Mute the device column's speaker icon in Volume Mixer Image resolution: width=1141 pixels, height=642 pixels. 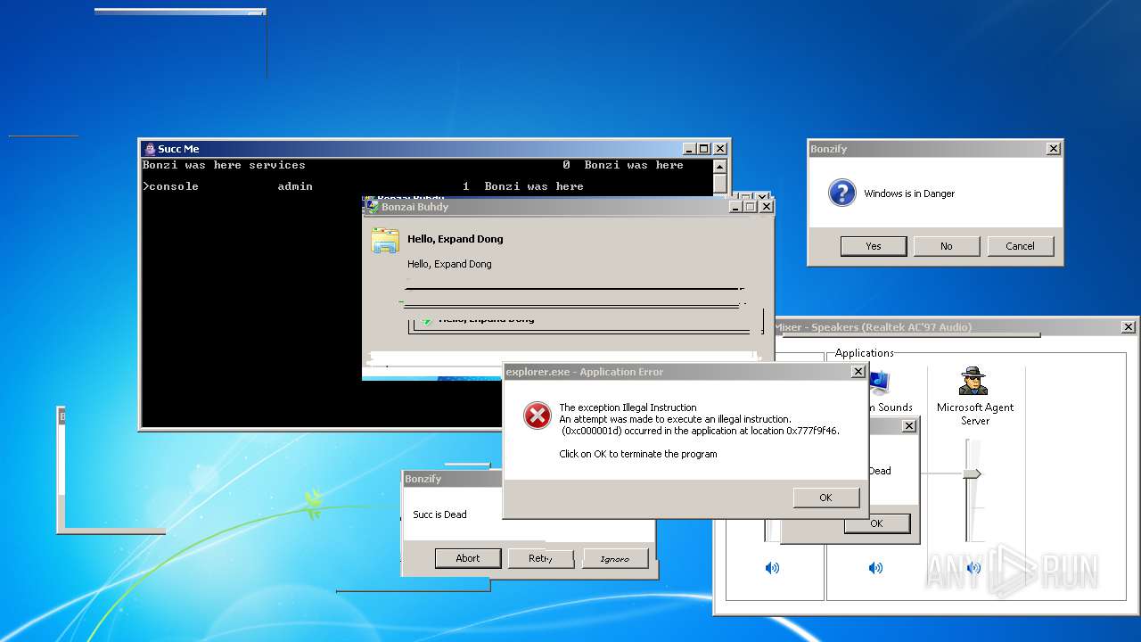772,567
